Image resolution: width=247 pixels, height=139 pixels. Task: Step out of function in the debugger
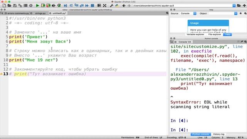[82, 6]
